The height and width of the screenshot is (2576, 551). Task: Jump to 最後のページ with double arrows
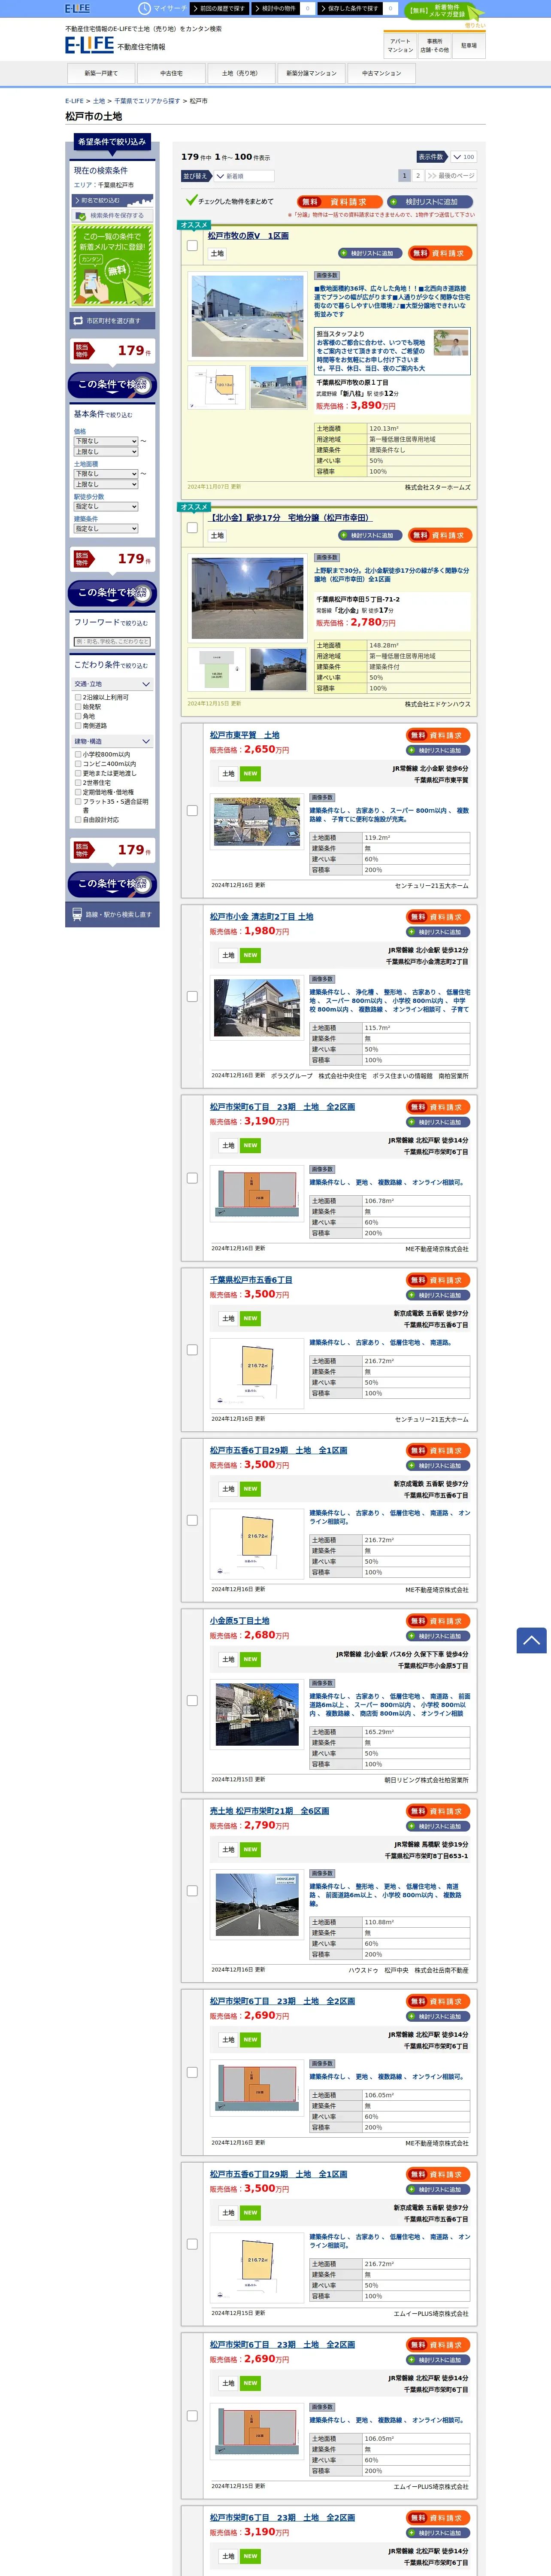(x=451, y=176)
